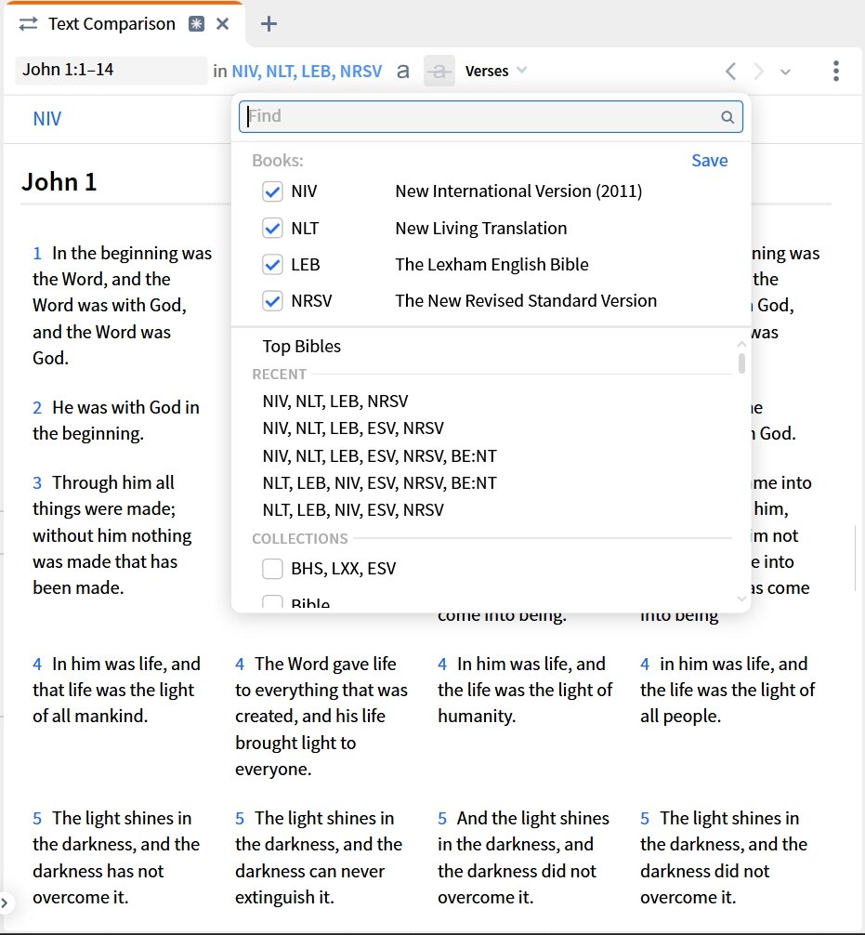Click 'The Lexham English Bible' title
This screenshot has height=935, width=865.
pos(491,265)
